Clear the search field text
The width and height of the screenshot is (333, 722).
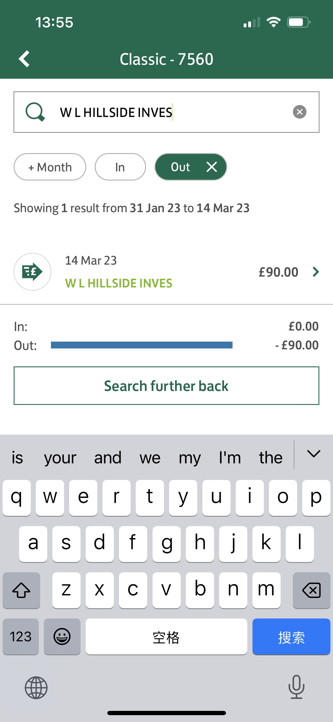pos(299,112)
